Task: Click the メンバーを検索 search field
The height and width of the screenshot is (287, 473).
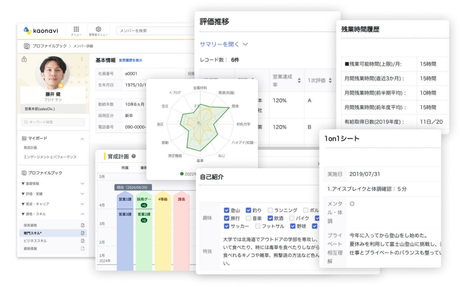Action: click(x=155, y=31)
